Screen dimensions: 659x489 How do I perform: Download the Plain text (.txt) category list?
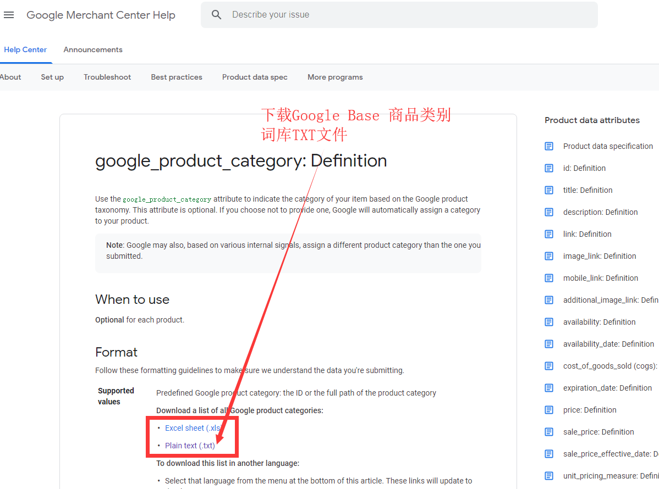click(x=190, y=446)
